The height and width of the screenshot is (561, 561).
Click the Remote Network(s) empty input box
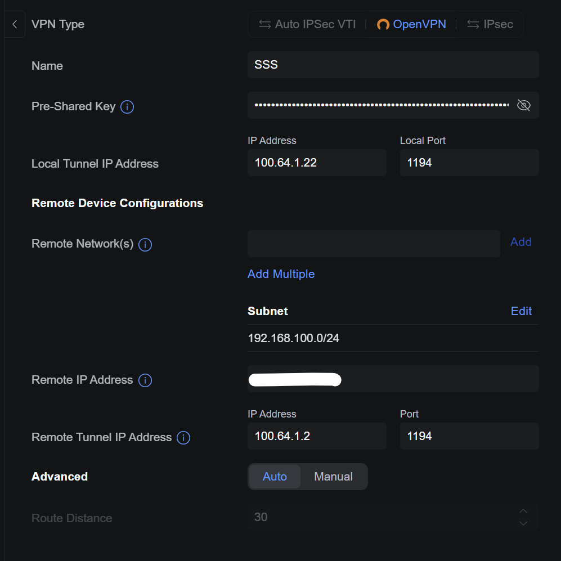click(x=374, y=244)
